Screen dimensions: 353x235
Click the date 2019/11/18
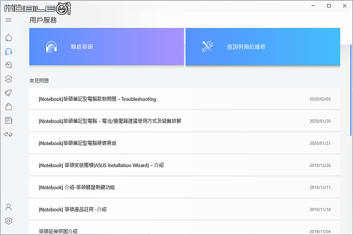[x=320, y=210]
